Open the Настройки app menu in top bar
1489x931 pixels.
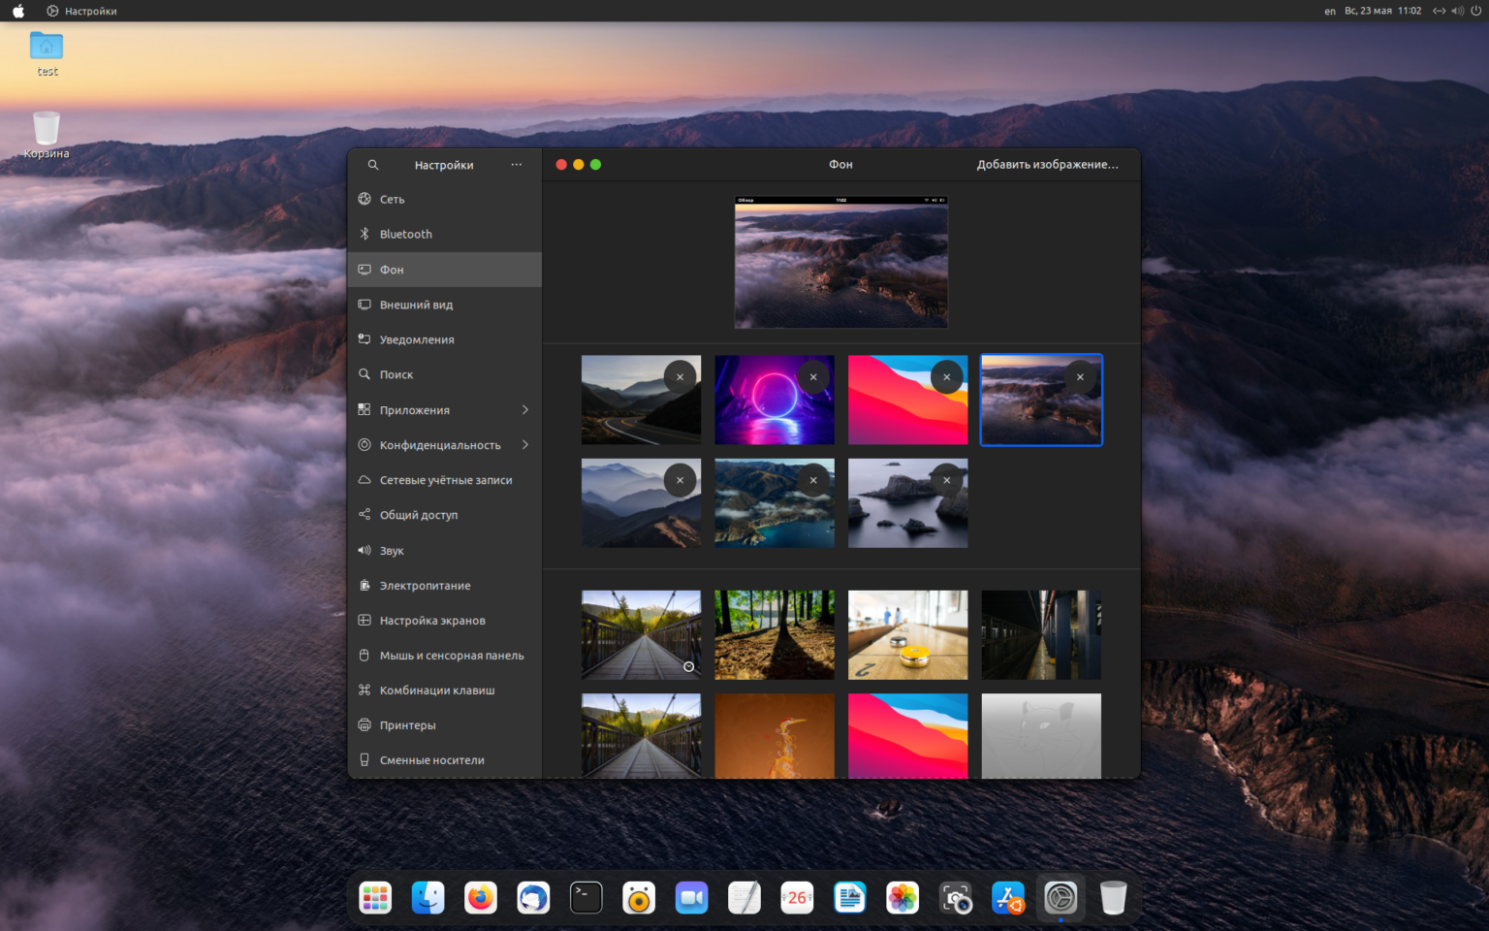click(81, 11)
